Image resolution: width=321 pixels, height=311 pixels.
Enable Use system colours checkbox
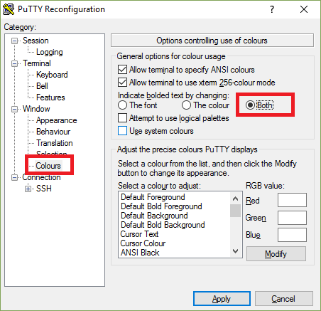(x=122, y=131)
